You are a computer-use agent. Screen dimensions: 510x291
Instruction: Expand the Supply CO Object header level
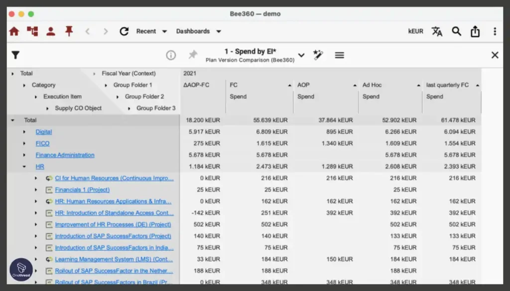(x=47, y=108)
